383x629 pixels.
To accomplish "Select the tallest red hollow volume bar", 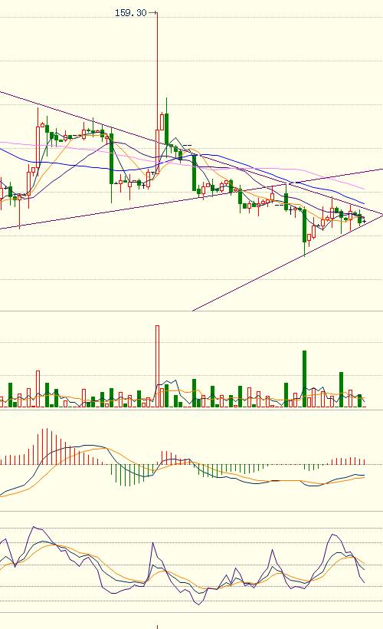I will (x=157, y=366).
